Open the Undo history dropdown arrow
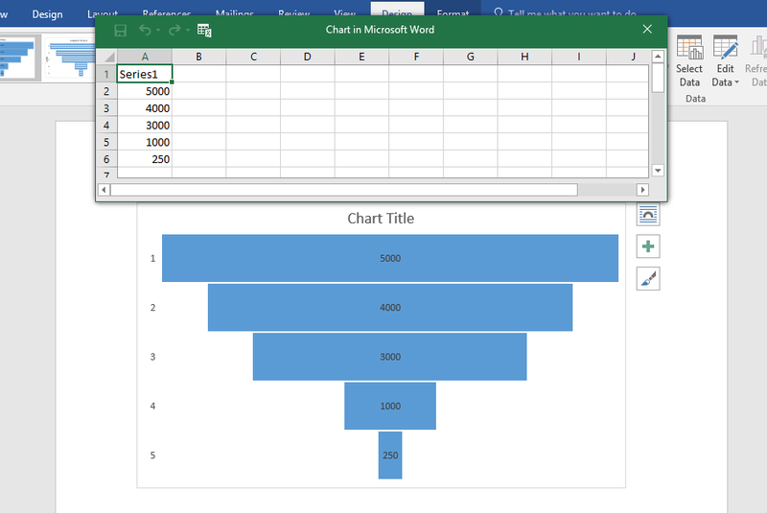The height and width of the screenshot is (513, 767). (158, 31)
